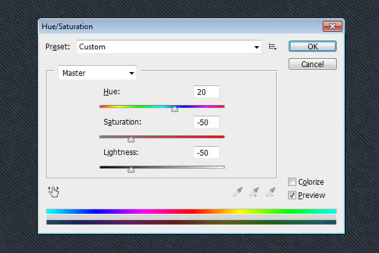The width and height of the screenshot is (379, 253).
Task: Click the Hue value field
Action: [x=207, y=92]
